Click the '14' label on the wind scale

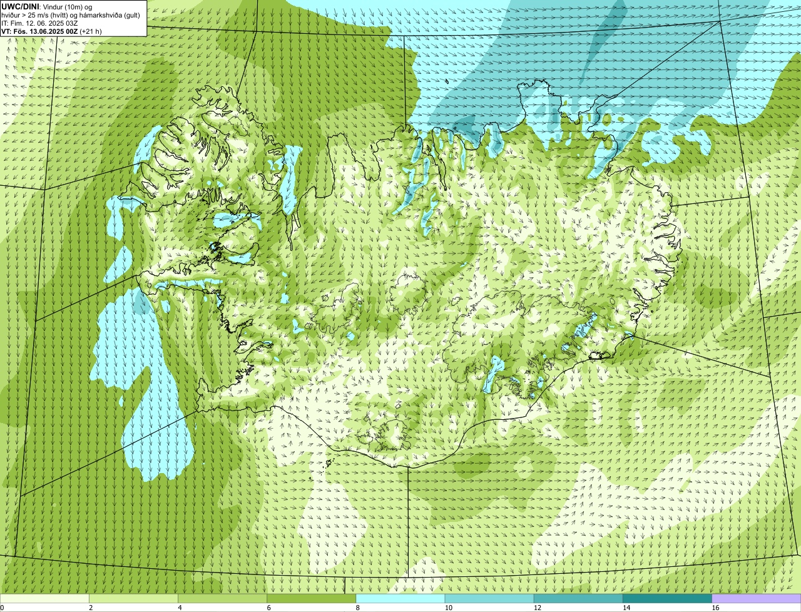[x=626, y=608]
